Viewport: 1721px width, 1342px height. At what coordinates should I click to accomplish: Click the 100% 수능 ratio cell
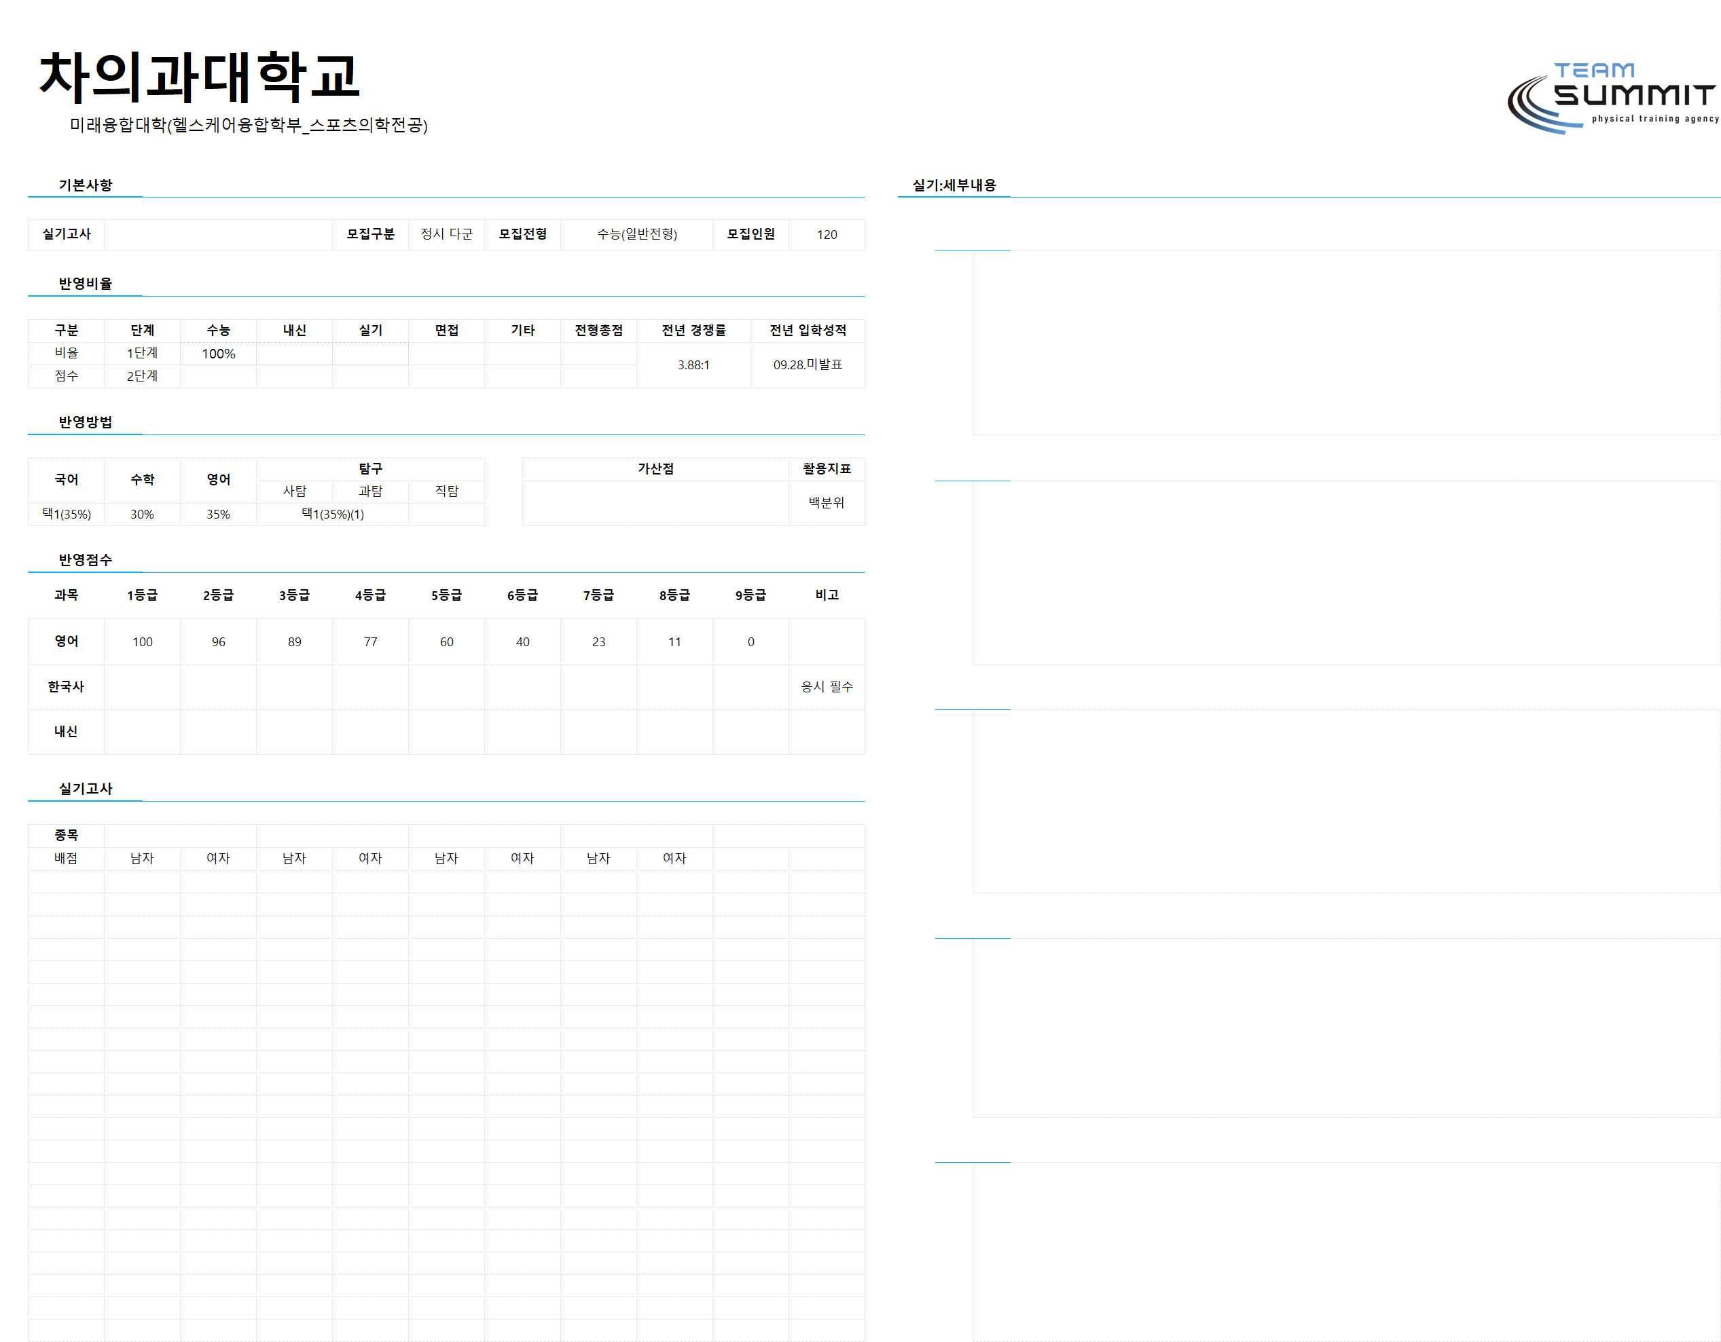point(218,354)
